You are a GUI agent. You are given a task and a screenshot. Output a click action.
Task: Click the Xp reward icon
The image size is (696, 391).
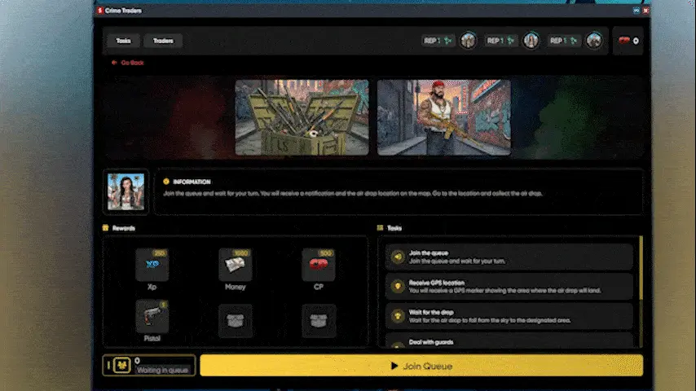(152, 266)
